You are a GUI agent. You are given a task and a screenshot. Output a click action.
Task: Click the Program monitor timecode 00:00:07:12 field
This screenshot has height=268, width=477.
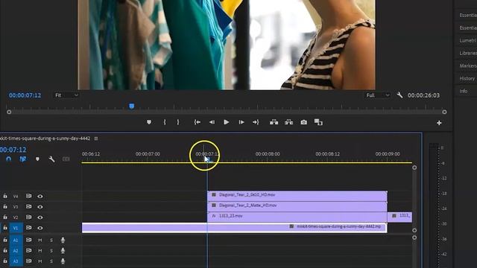pos(25,95)
